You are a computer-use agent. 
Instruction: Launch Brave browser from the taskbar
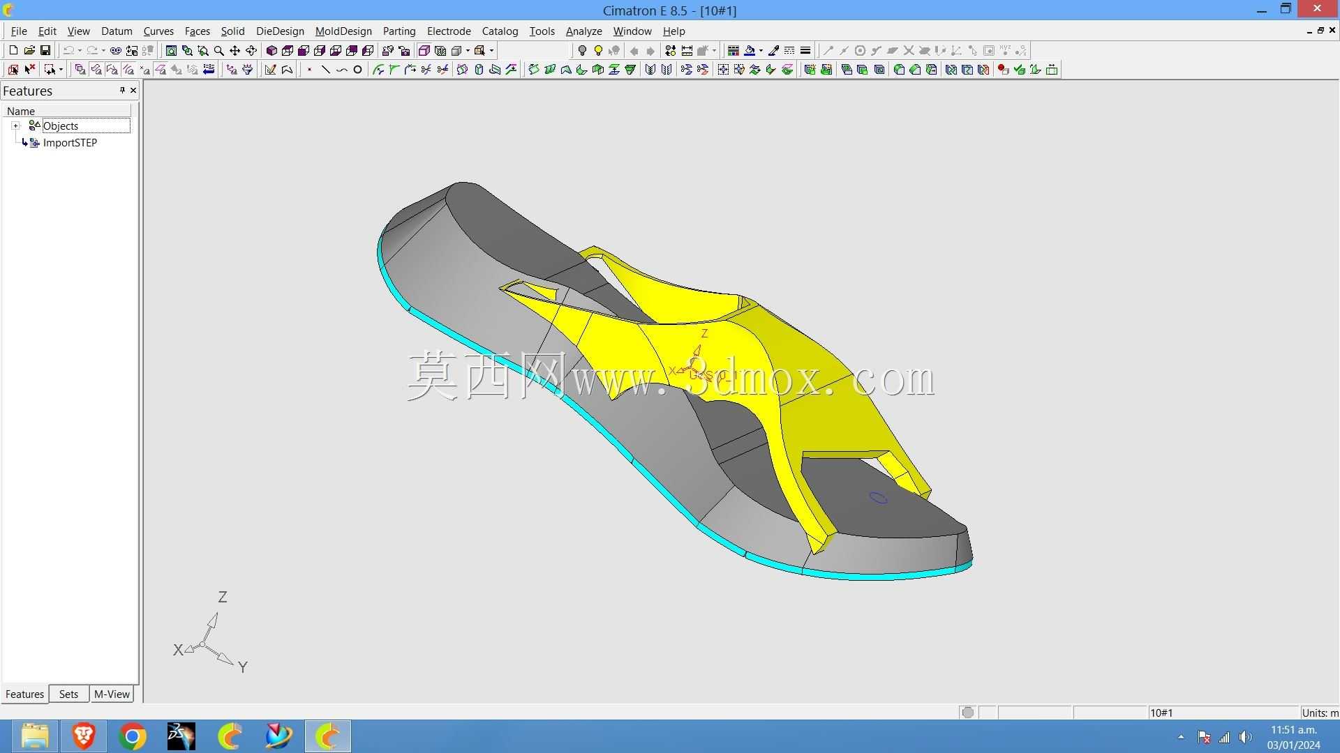pyautogui.click(x=84, y=736)
